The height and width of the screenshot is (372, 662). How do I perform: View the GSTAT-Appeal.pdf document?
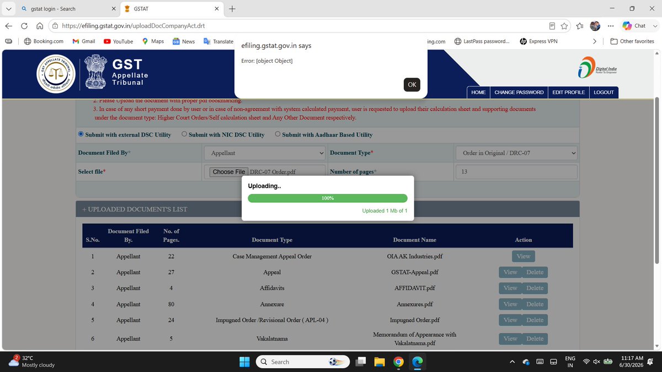point(510,272)
